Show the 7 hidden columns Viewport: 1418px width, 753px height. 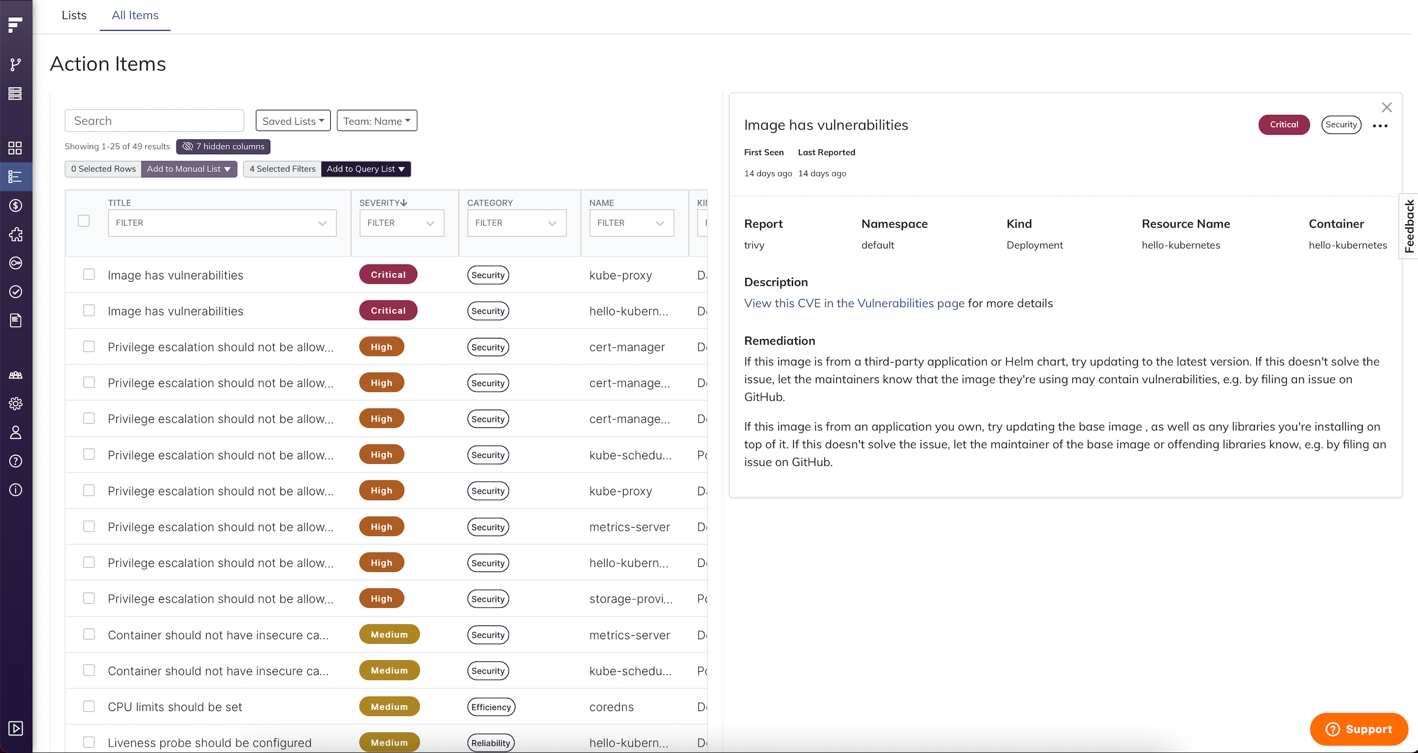click(x=223, y=146)
